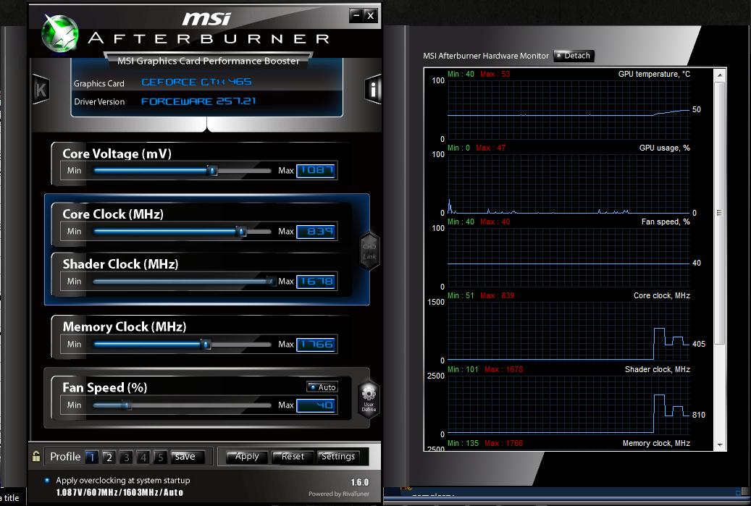Click the Core Clock slider handle
The width and height of the screenshot is (751, 506).
[241, 232]
